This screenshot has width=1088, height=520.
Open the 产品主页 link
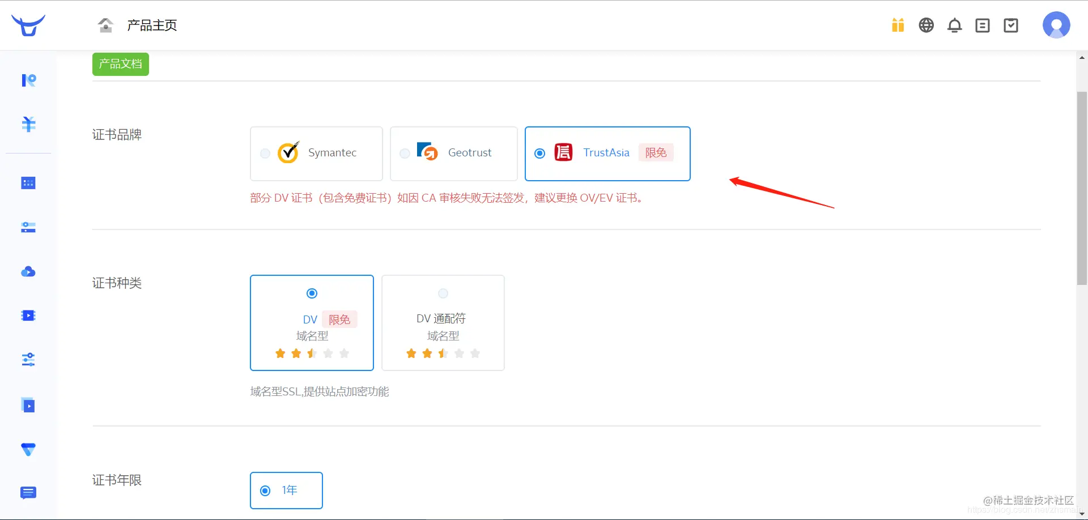tap(152, 25)
